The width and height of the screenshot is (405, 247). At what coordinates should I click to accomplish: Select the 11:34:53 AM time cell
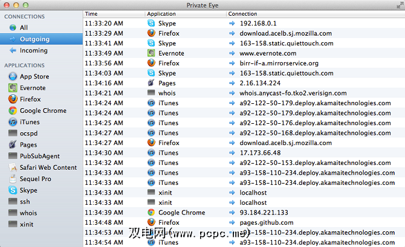click(104, 233)
